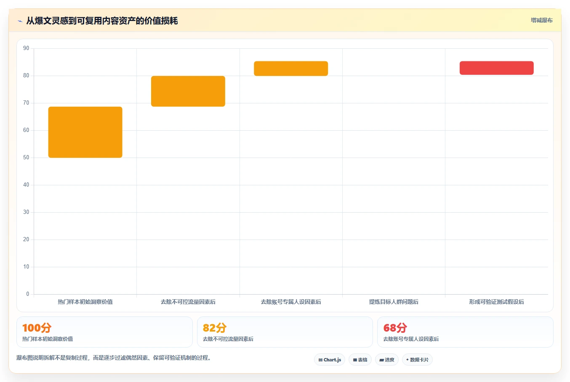Click the 82分 data card
The image size is (570, 382).
pyautogui.click(x=285, y=332)
